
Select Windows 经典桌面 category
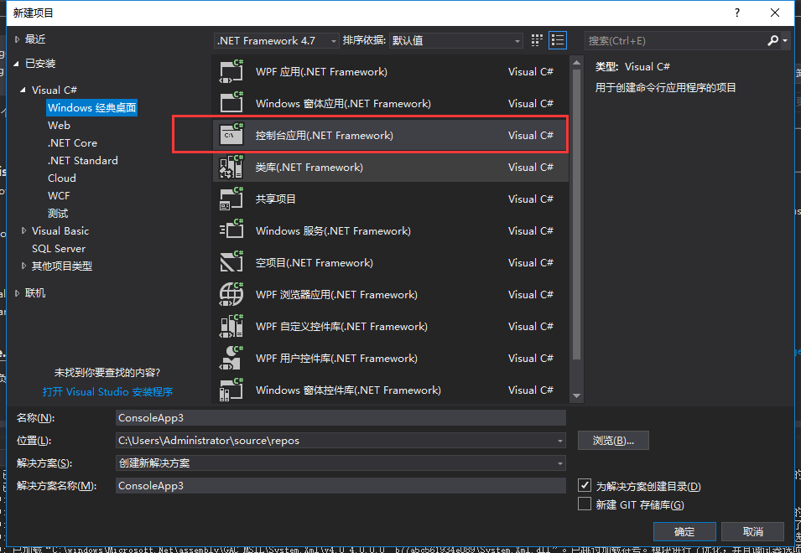tap(92, 107)
